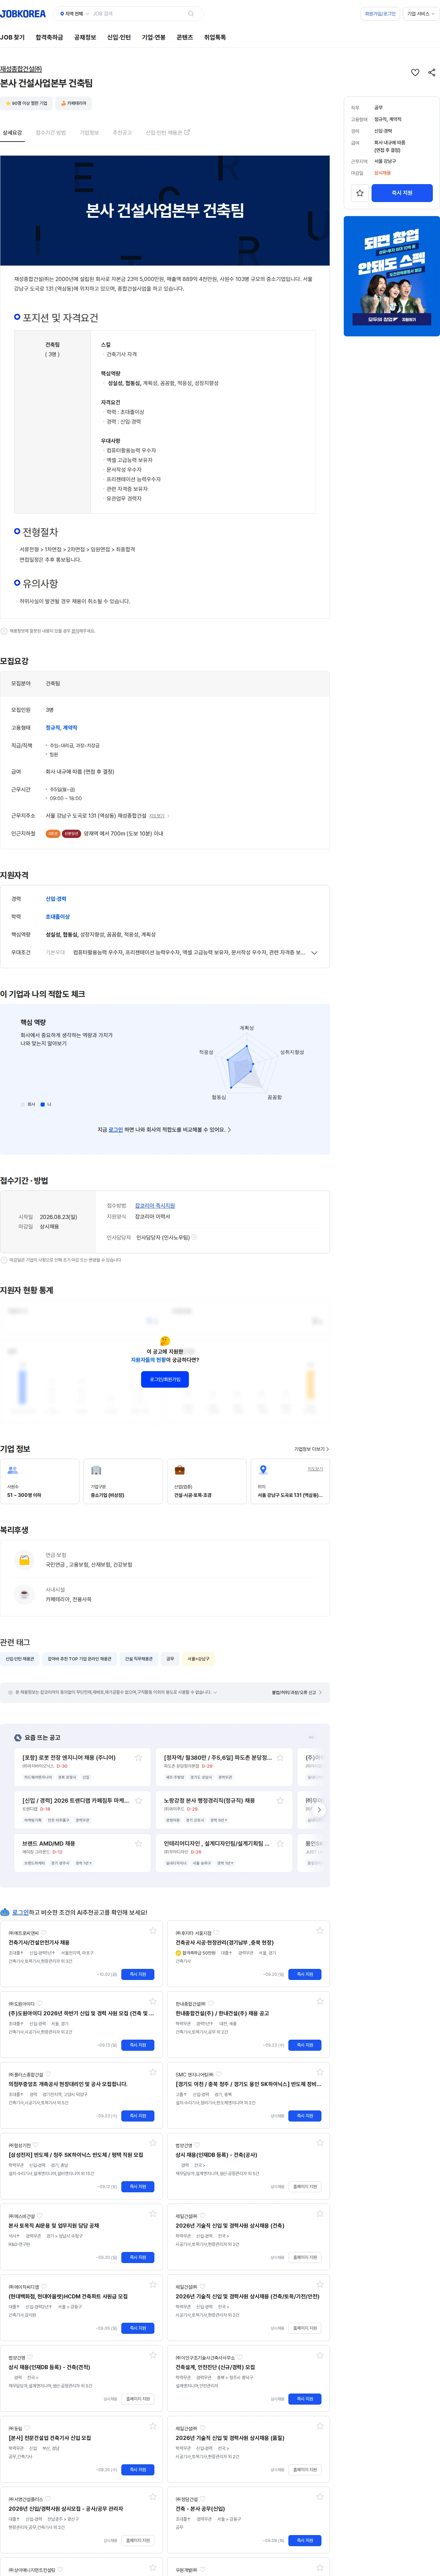Open the 공채정보 menu

click(85, 37)
